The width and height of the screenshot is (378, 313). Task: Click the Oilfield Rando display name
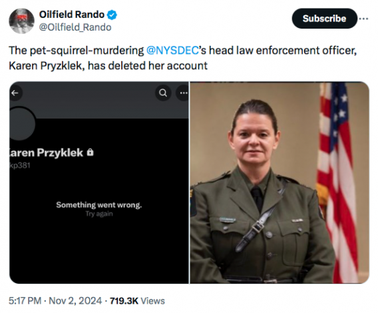point(72,15)
